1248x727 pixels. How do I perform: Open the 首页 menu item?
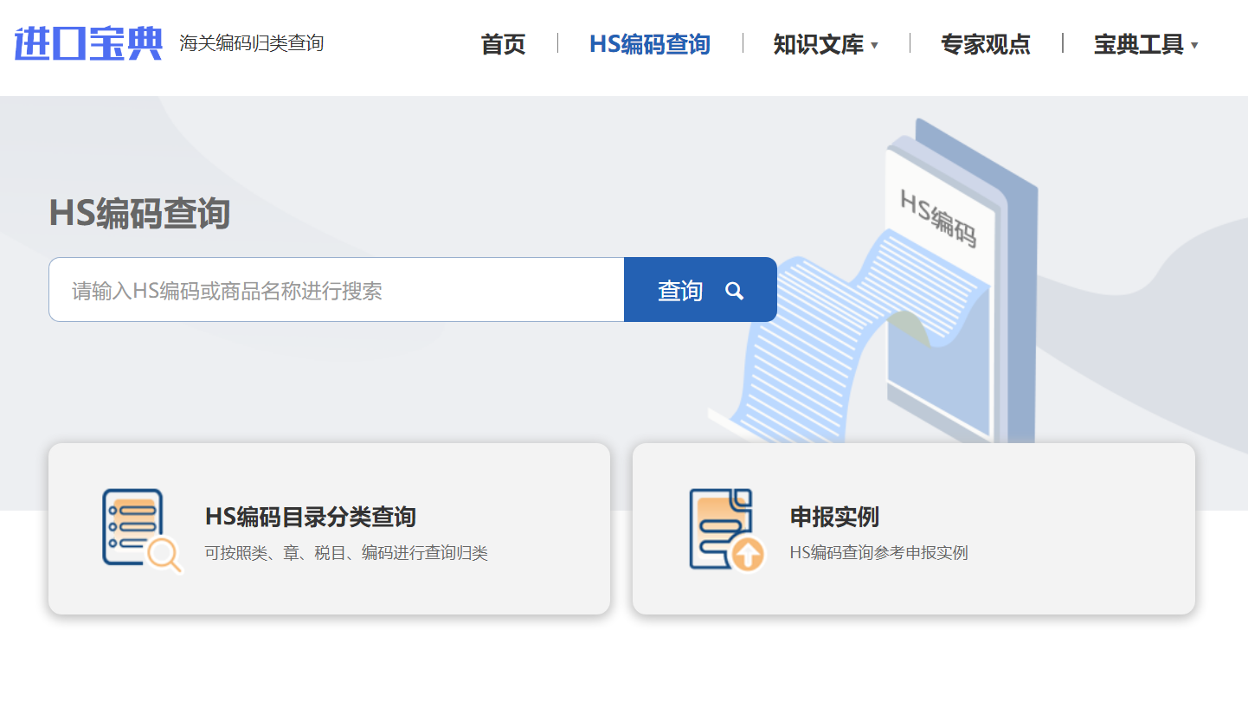click(502, 44)
